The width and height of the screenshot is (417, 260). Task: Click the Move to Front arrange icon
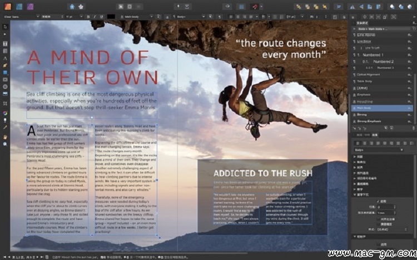point(325,7)
